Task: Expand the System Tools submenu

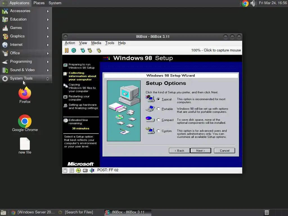Action: point(26,79)
